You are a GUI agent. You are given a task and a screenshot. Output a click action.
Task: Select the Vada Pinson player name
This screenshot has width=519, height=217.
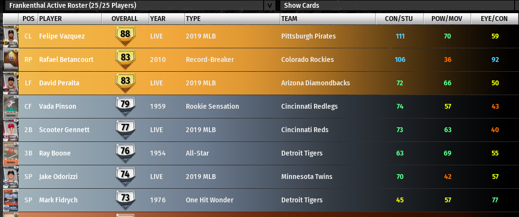coord(57,106)
